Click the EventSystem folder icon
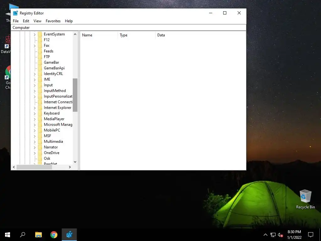This screenshot has height=241, width=321. [x=40, y=34]
